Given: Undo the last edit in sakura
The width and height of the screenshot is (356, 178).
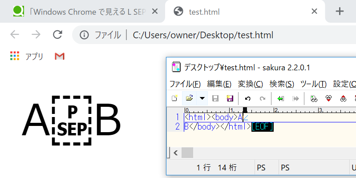Looking at the screenshot, I should 248,98.
